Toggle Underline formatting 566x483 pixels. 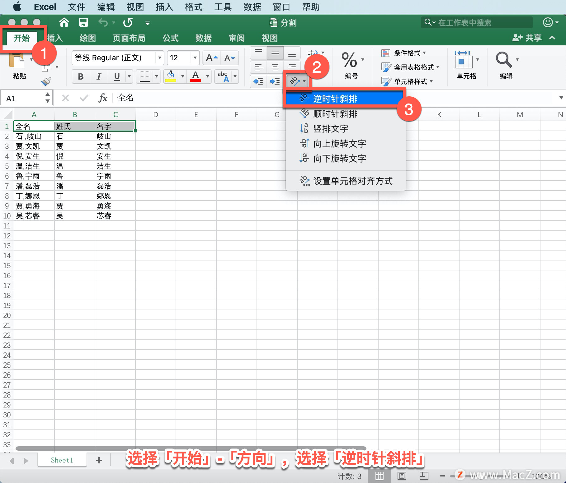117,76
